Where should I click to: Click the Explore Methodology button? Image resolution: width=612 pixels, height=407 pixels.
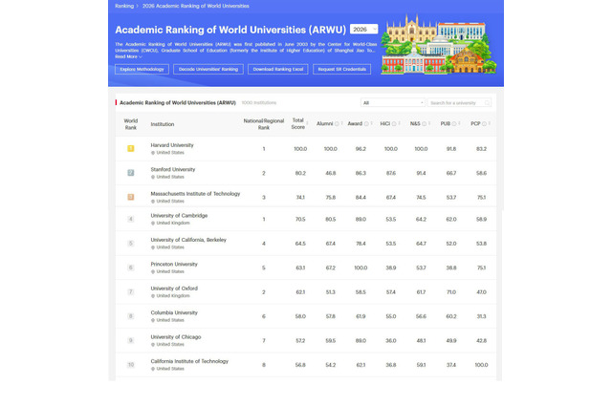coord(142,70)
